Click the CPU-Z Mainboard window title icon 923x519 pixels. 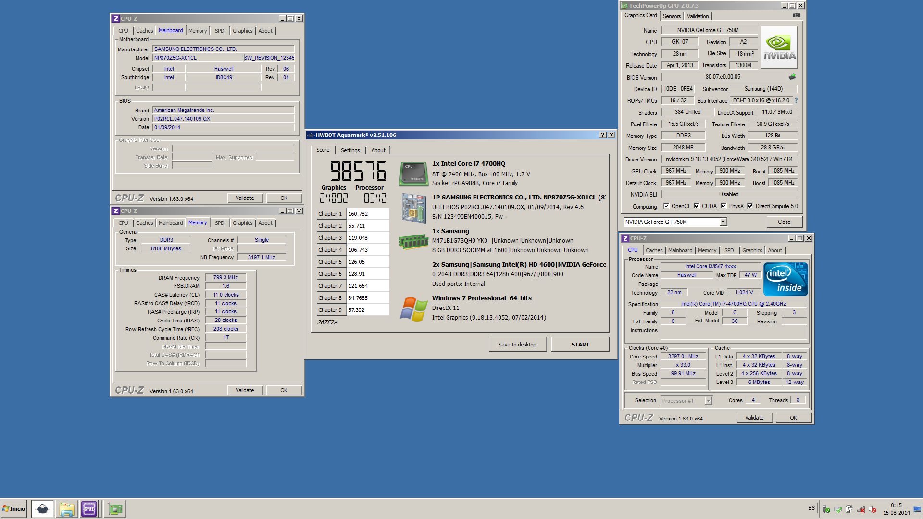(115, 19)
